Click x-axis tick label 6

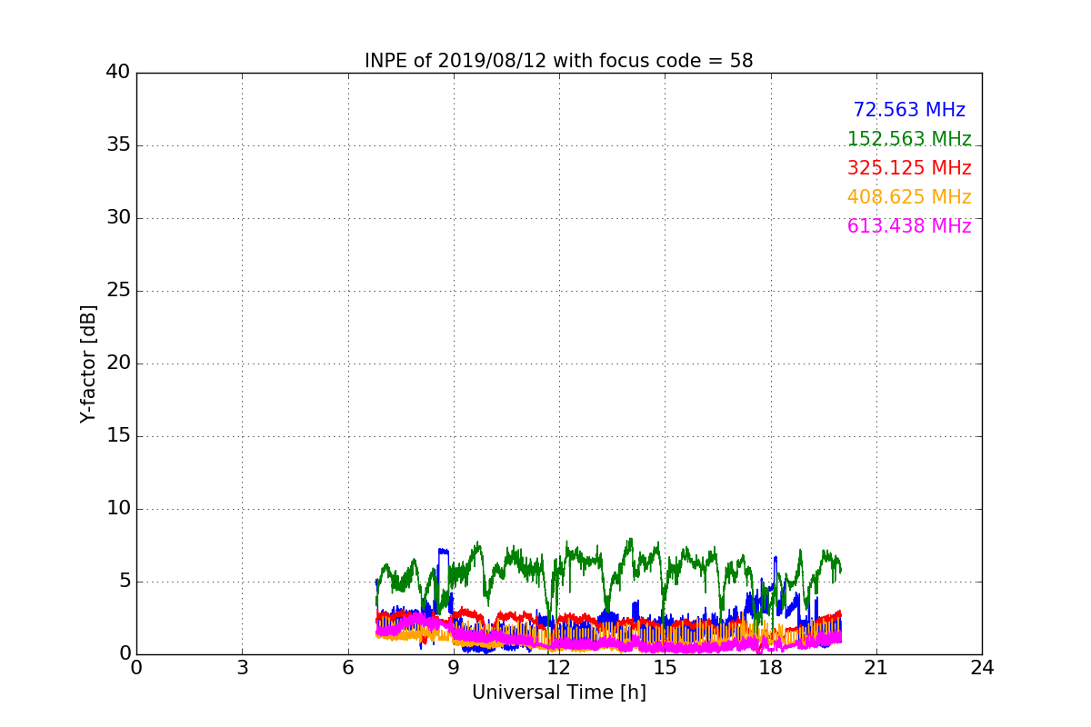tap(348, 668)
